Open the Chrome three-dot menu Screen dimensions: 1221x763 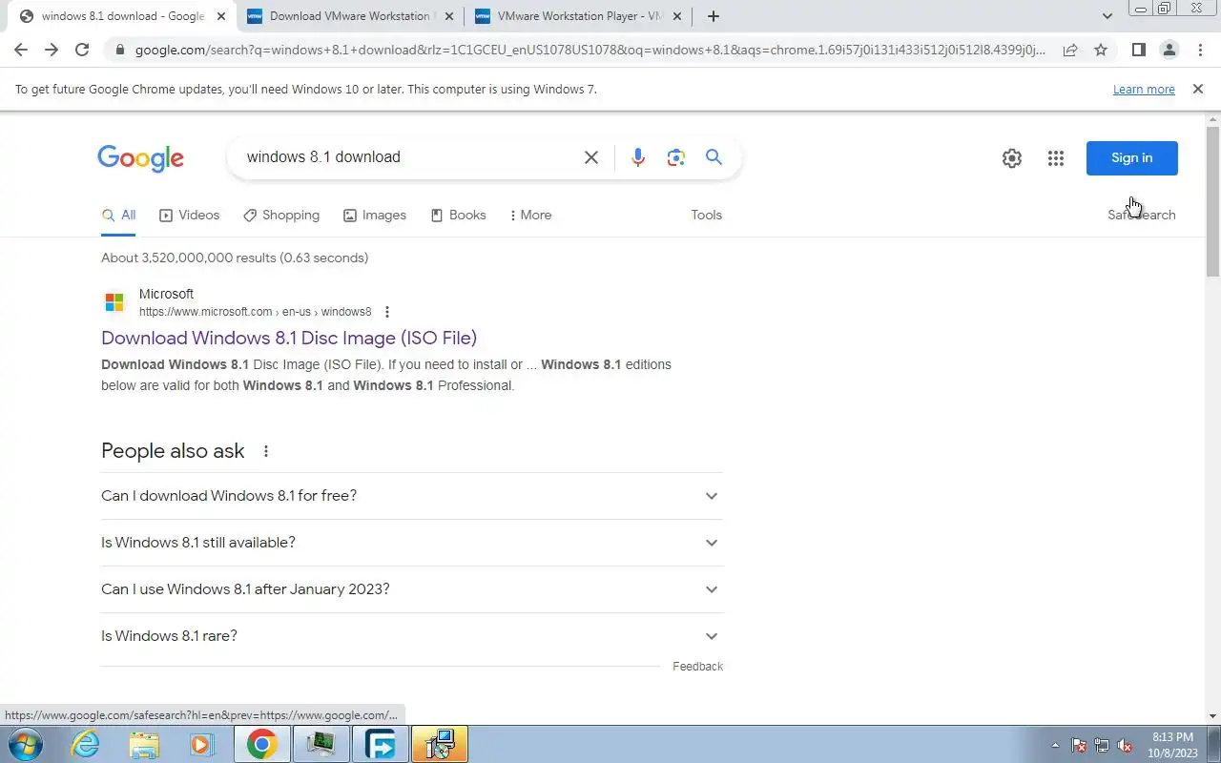pyautogui.click(x=1199, y=50)
